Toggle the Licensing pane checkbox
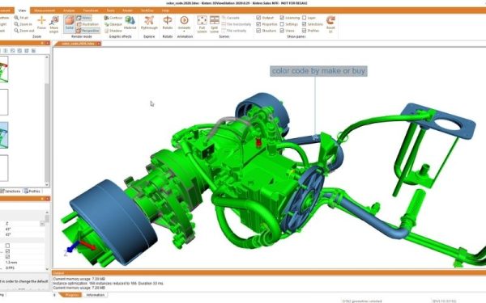Screen dimensions: 486x303 (282, 18)
